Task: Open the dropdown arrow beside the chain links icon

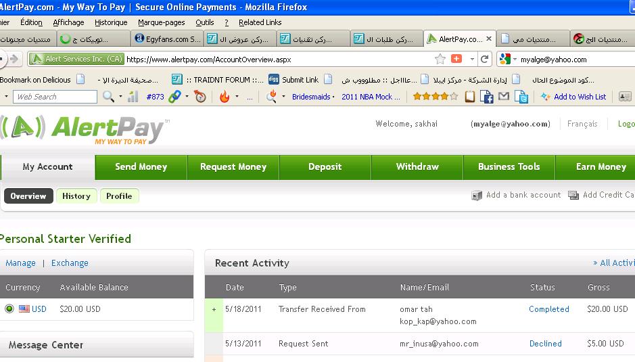Action: 187,97
